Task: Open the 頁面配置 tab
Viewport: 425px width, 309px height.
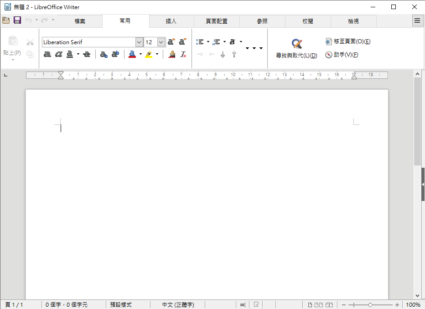Action: click(217, 21)
